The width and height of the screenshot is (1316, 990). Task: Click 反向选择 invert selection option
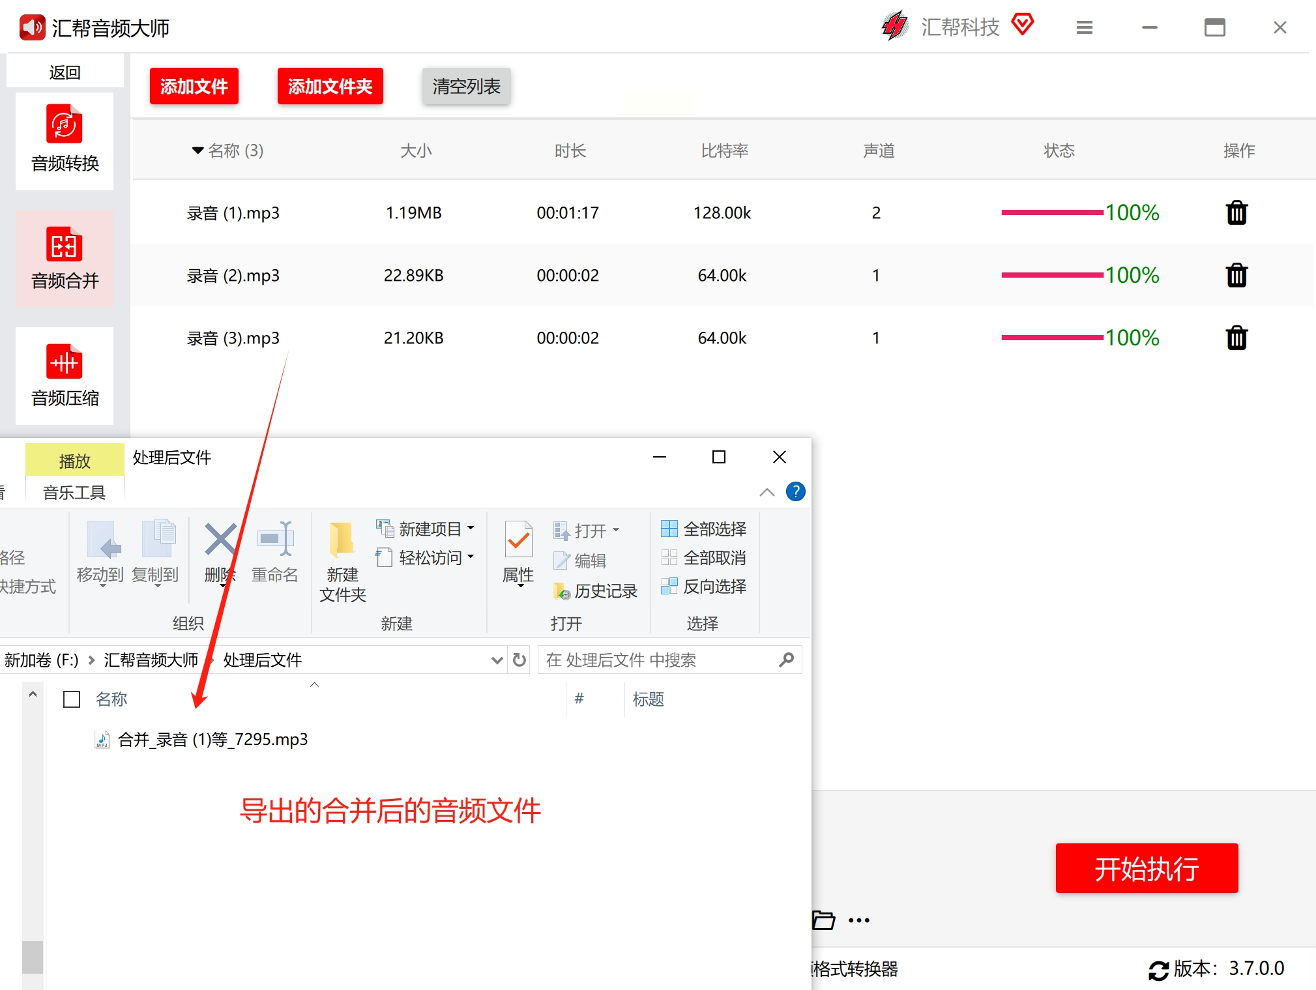click(x=704, y=586)
